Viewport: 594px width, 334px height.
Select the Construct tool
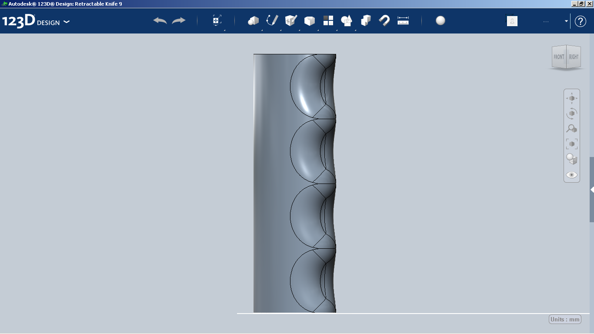290,20
